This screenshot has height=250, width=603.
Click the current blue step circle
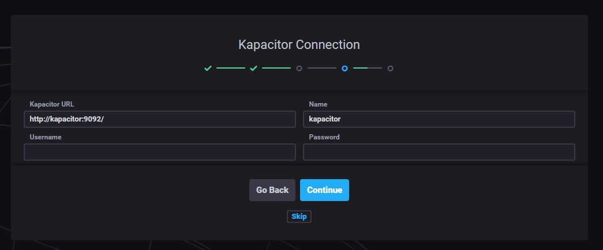[344, 68]
